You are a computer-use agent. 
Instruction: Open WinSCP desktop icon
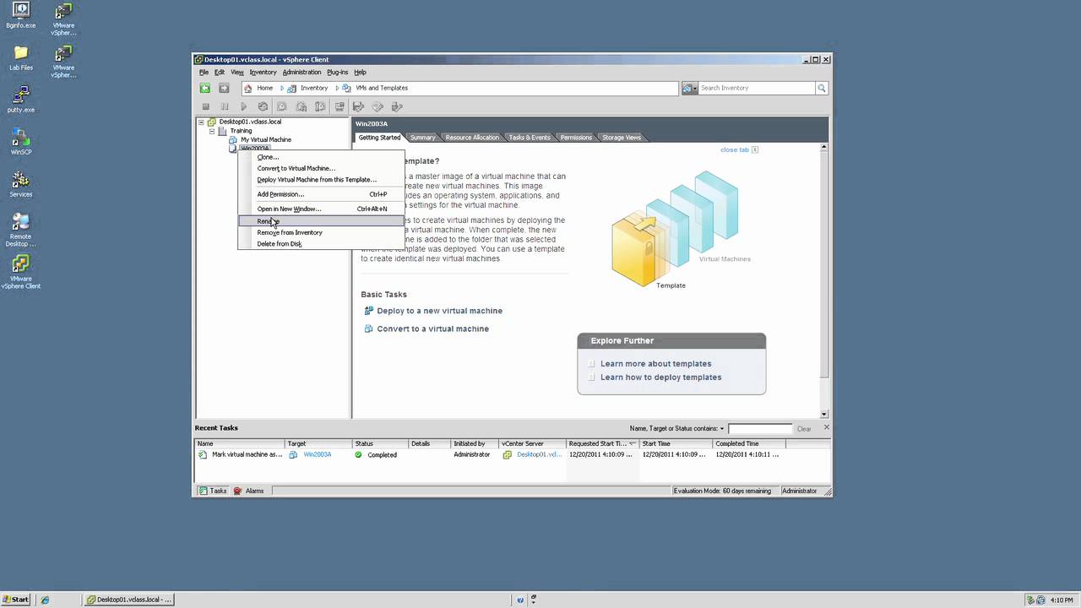[x=21, y=142]
